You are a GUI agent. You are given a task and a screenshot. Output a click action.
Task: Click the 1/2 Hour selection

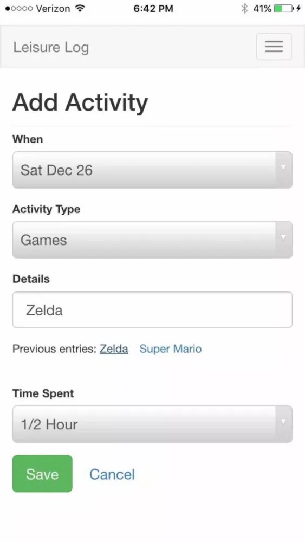pyautogui.click(x=49, y=424)
